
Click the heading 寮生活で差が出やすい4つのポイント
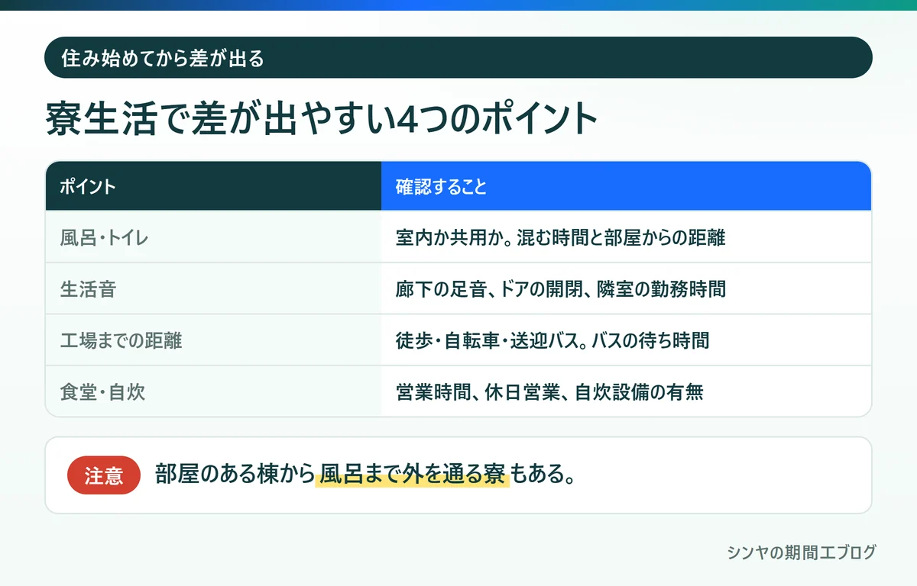321,118
